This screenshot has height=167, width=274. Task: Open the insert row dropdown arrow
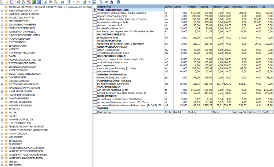[73, 2]
